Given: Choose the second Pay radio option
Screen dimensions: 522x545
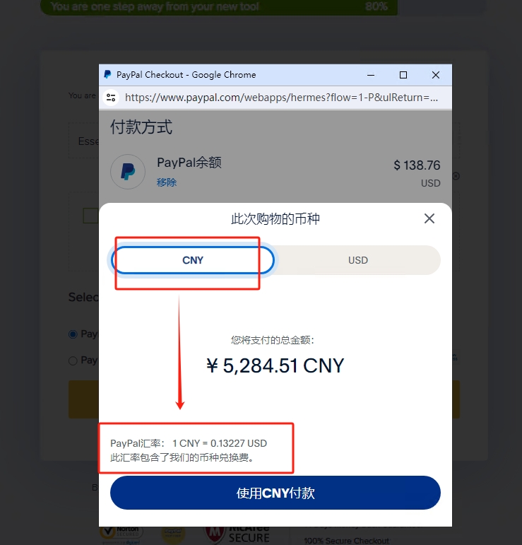Looking at the screenshot, I should (x=73, y=361).
